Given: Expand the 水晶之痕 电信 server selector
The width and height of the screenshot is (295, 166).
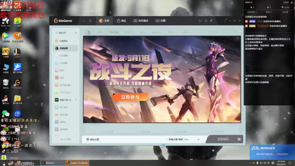Looking at the screenshot, I should tap(198, 139).
